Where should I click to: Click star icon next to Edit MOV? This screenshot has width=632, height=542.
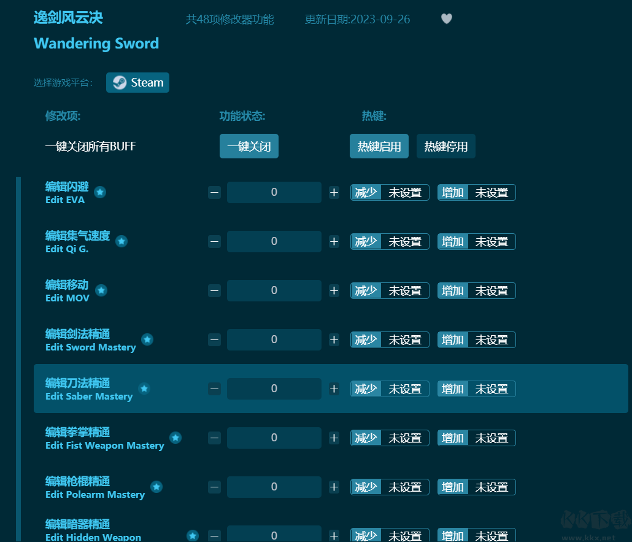click(101, 290)
